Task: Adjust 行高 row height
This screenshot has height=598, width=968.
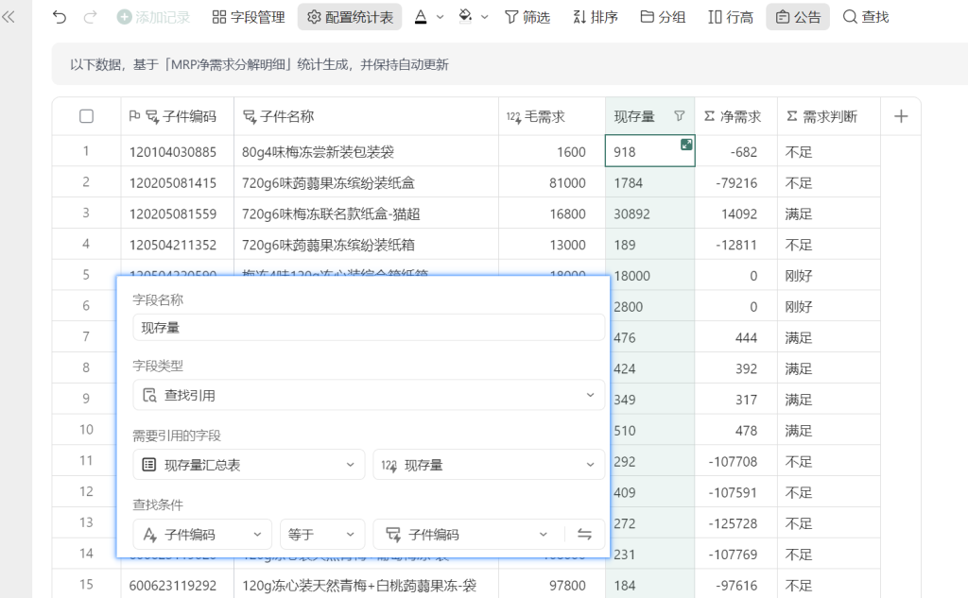Action: [731, 17]
